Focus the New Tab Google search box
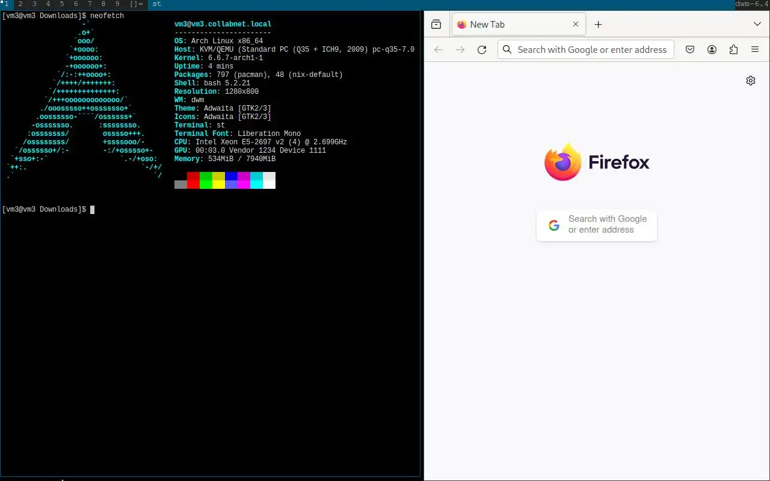Image resolution: width=770 pixels, height=481 pixels. click(x=597, y=225)
